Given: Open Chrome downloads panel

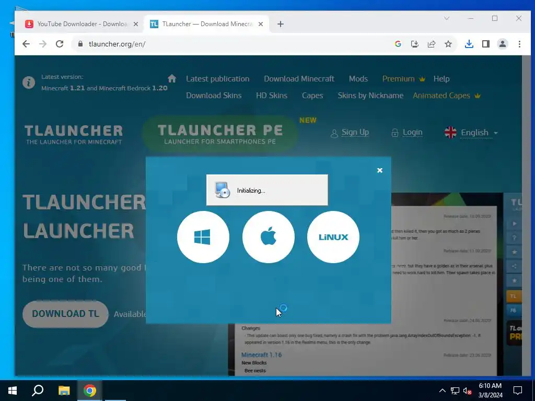Looking at the screenshot, I should coord(469,44).
